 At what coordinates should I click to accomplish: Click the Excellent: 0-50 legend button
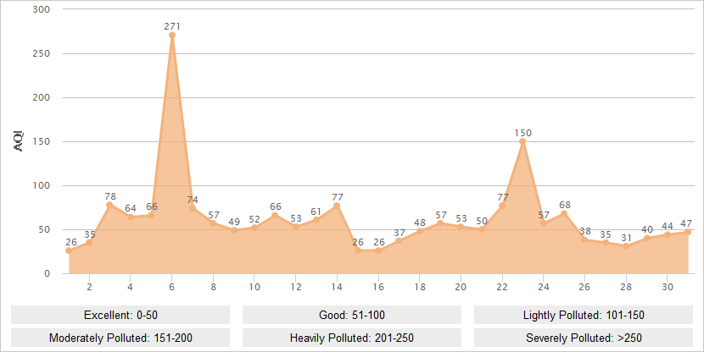120,315
